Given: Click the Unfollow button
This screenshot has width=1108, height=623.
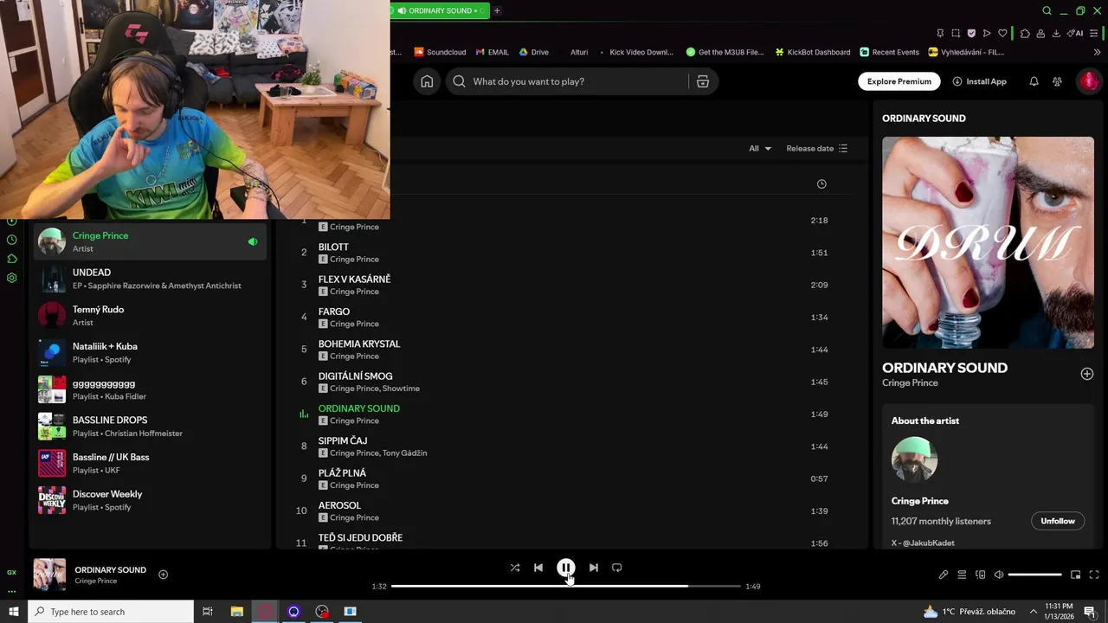Looking at the screenshot, I should 1058,521.
